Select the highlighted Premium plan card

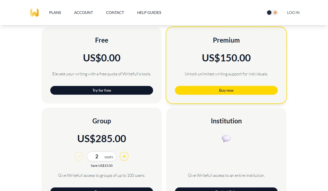point(226,65)
